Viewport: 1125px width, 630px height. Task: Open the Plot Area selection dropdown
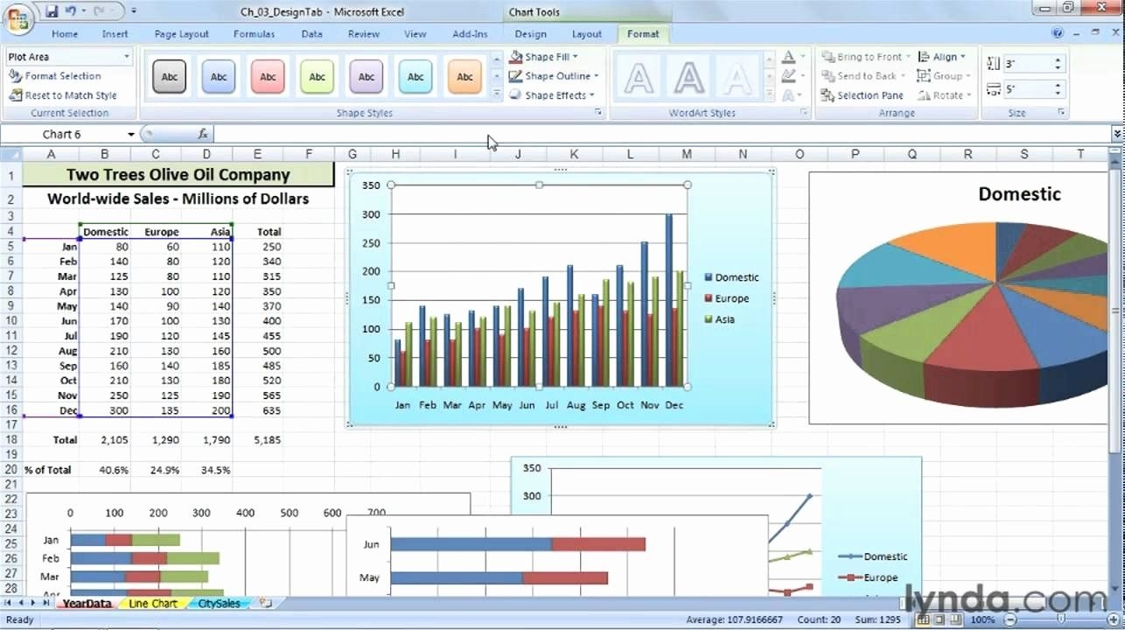click(x=125, y=55)
